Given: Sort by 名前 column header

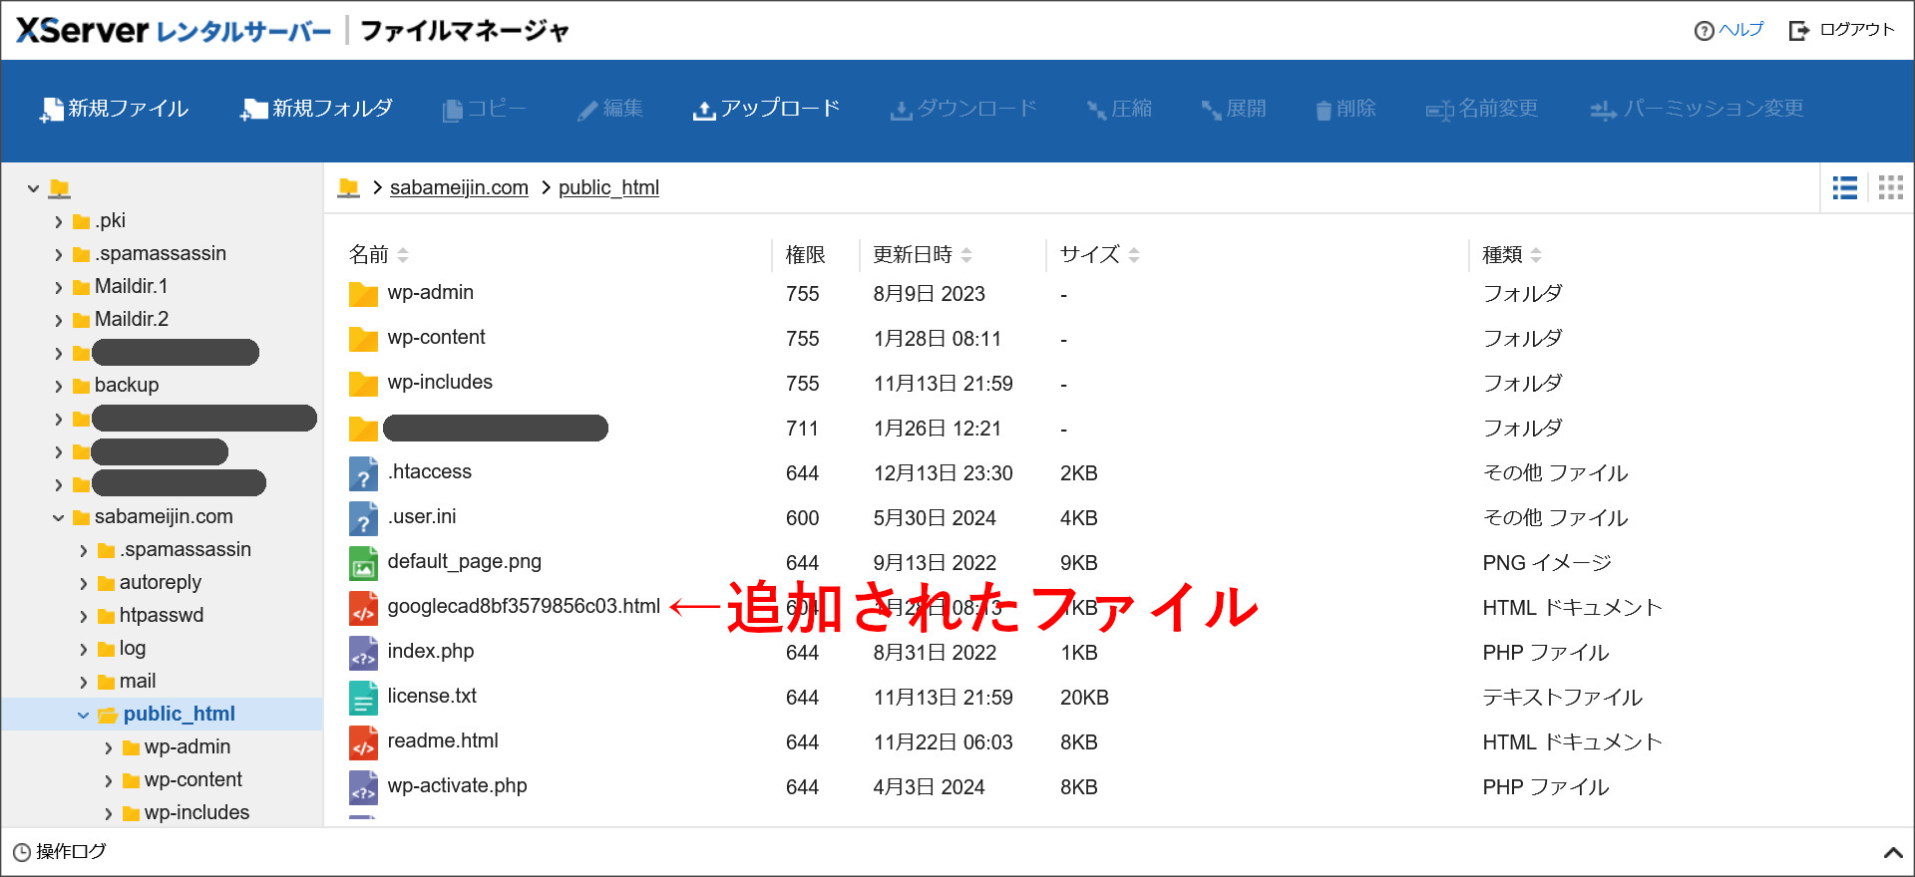Looking at the screenshot, I should 379,255.
